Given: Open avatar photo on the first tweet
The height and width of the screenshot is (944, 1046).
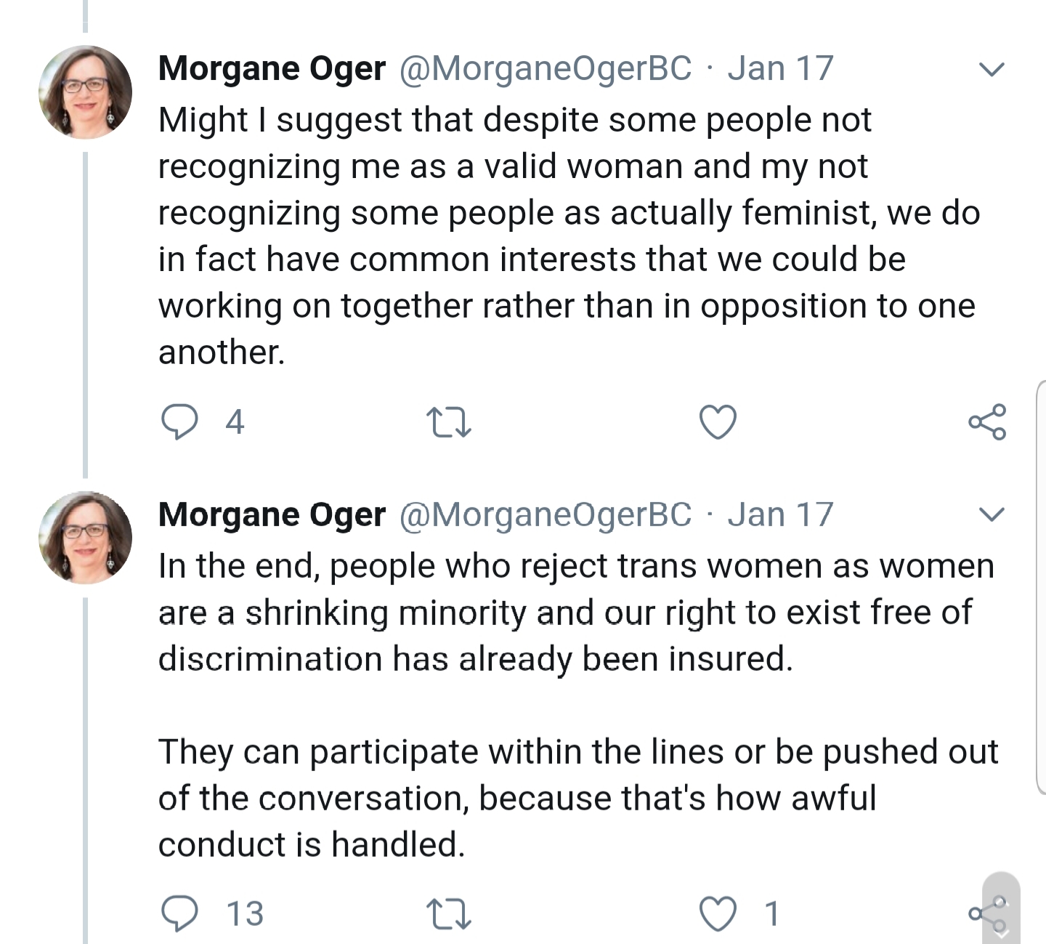Looking at the screenshot, I should (x=85, y=92).
